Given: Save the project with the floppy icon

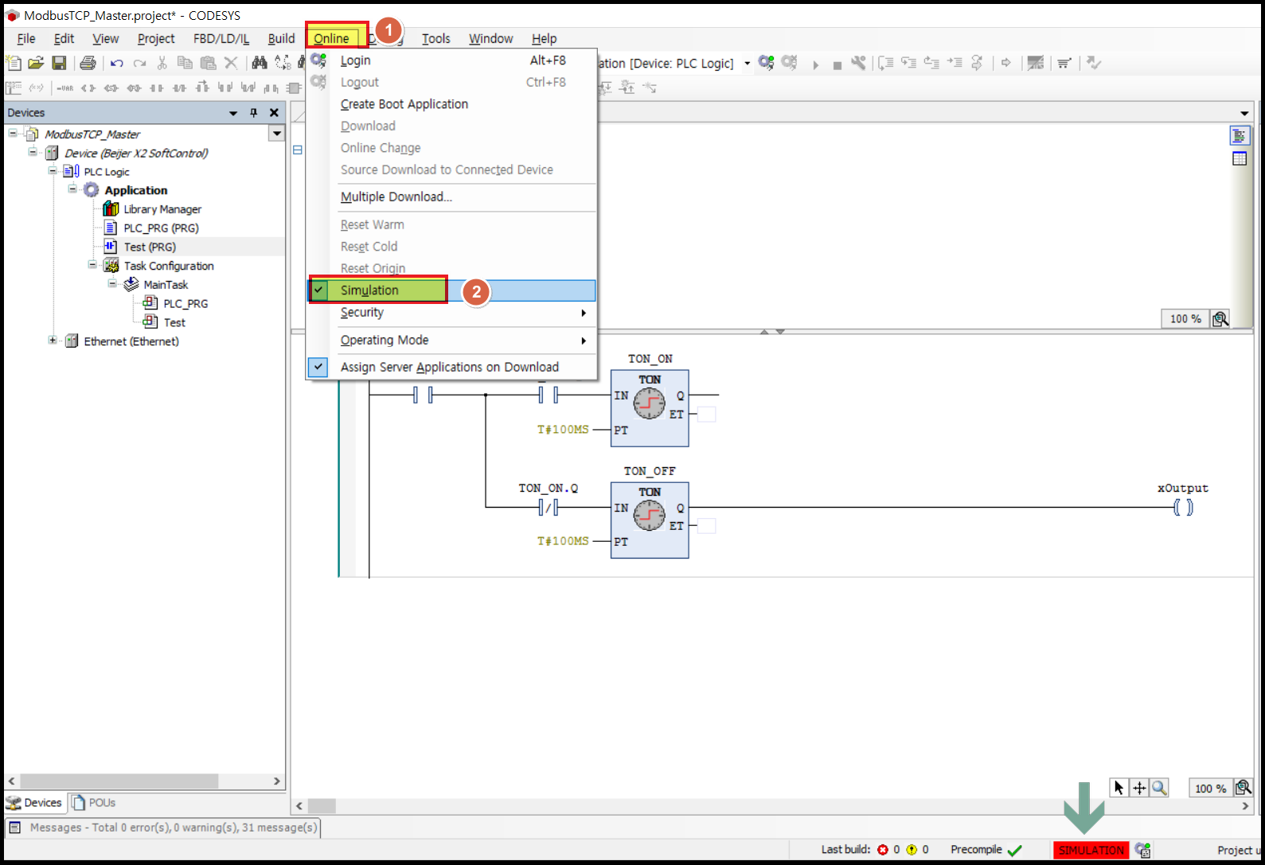Looking at the screenshot, I should 59,63.
